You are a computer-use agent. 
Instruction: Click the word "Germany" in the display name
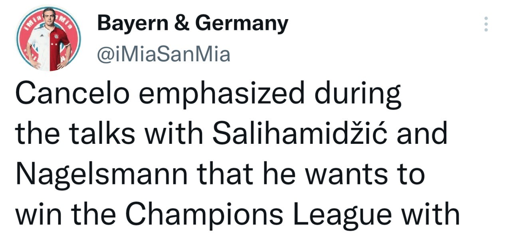click(x=242, y=25)
